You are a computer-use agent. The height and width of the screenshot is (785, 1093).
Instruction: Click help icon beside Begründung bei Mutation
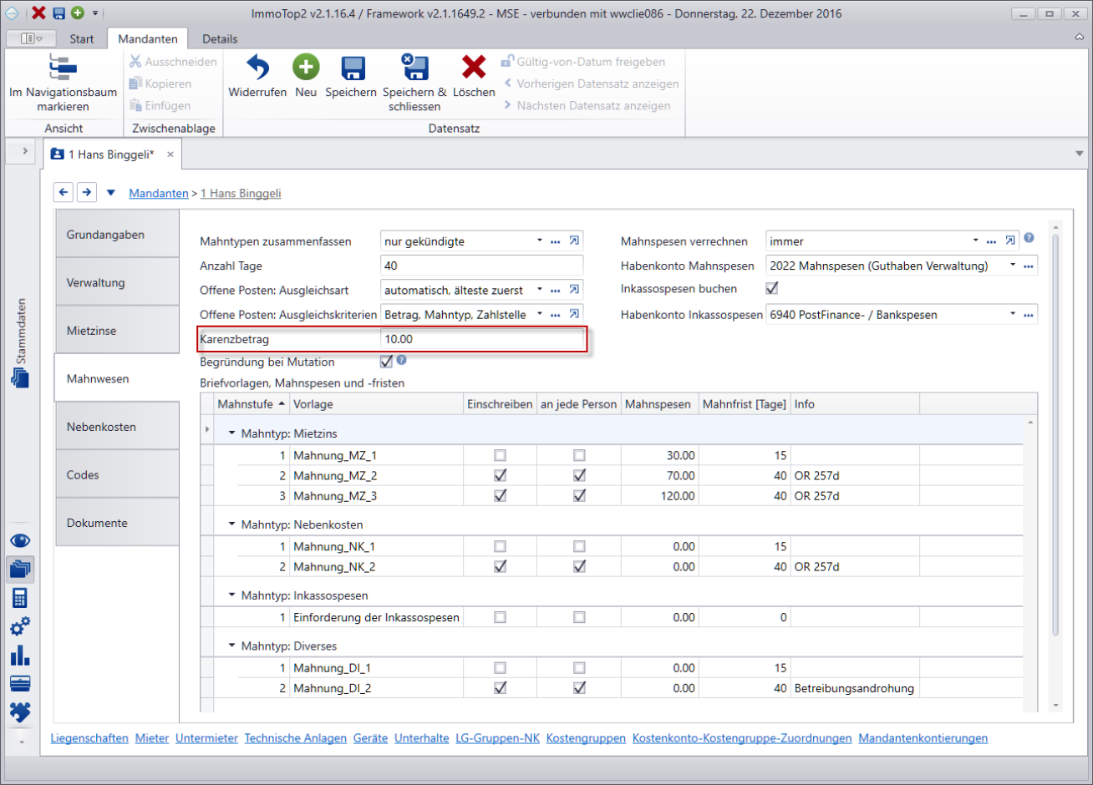[402, 360]
